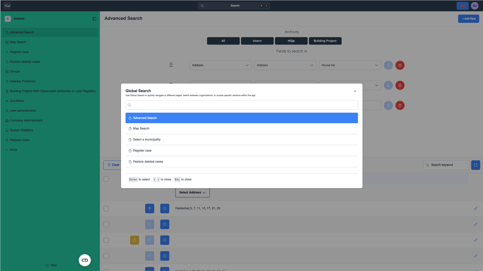Screen dimensions: 483x271
Task: Click the yellow lock icon in results
Action: pos(134,240)
